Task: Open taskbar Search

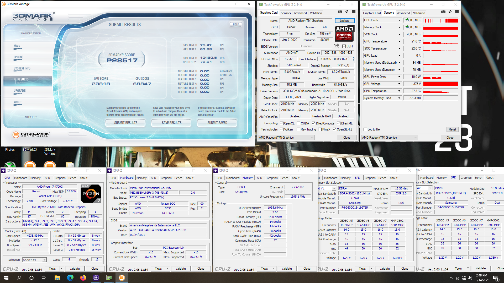Action: 19,278
